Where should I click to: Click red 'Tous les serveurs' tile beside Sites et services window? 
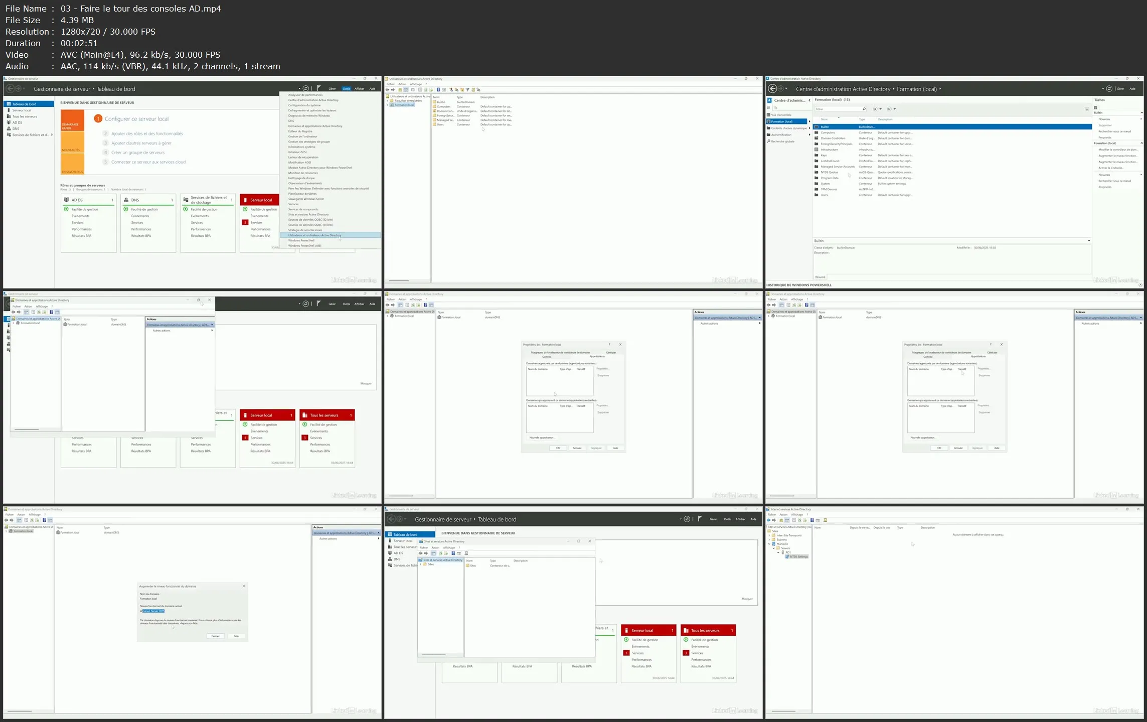[x=708, y=631]
